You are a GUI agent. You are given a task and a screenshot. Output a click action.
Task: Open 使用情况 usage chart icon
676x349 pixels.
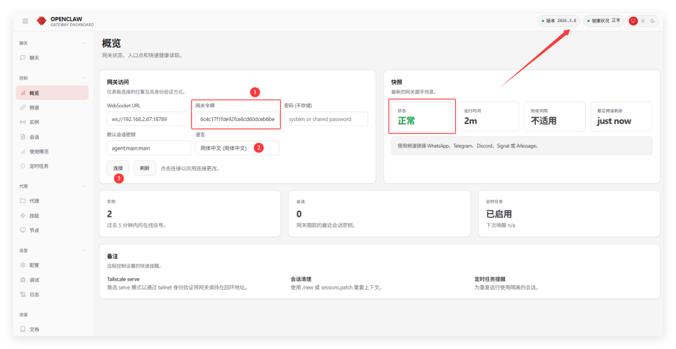23,152
